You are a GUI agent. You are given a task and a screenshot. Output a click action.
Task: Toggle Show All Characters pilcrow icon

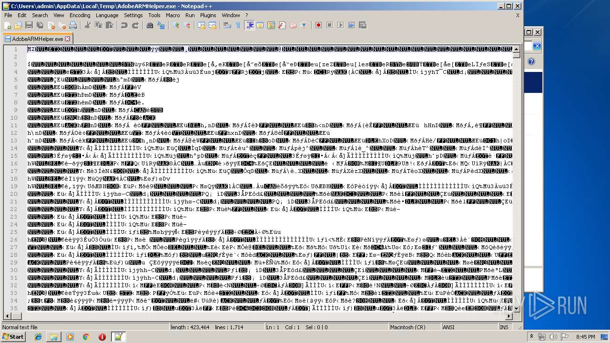[238, 25]
